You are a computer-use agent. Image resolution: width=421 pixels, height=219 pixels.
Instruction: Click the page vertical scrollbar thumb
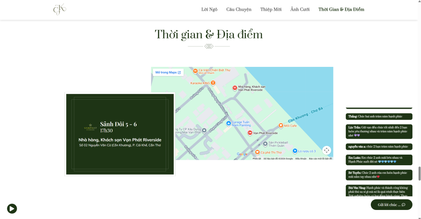[x=419, y=173]
